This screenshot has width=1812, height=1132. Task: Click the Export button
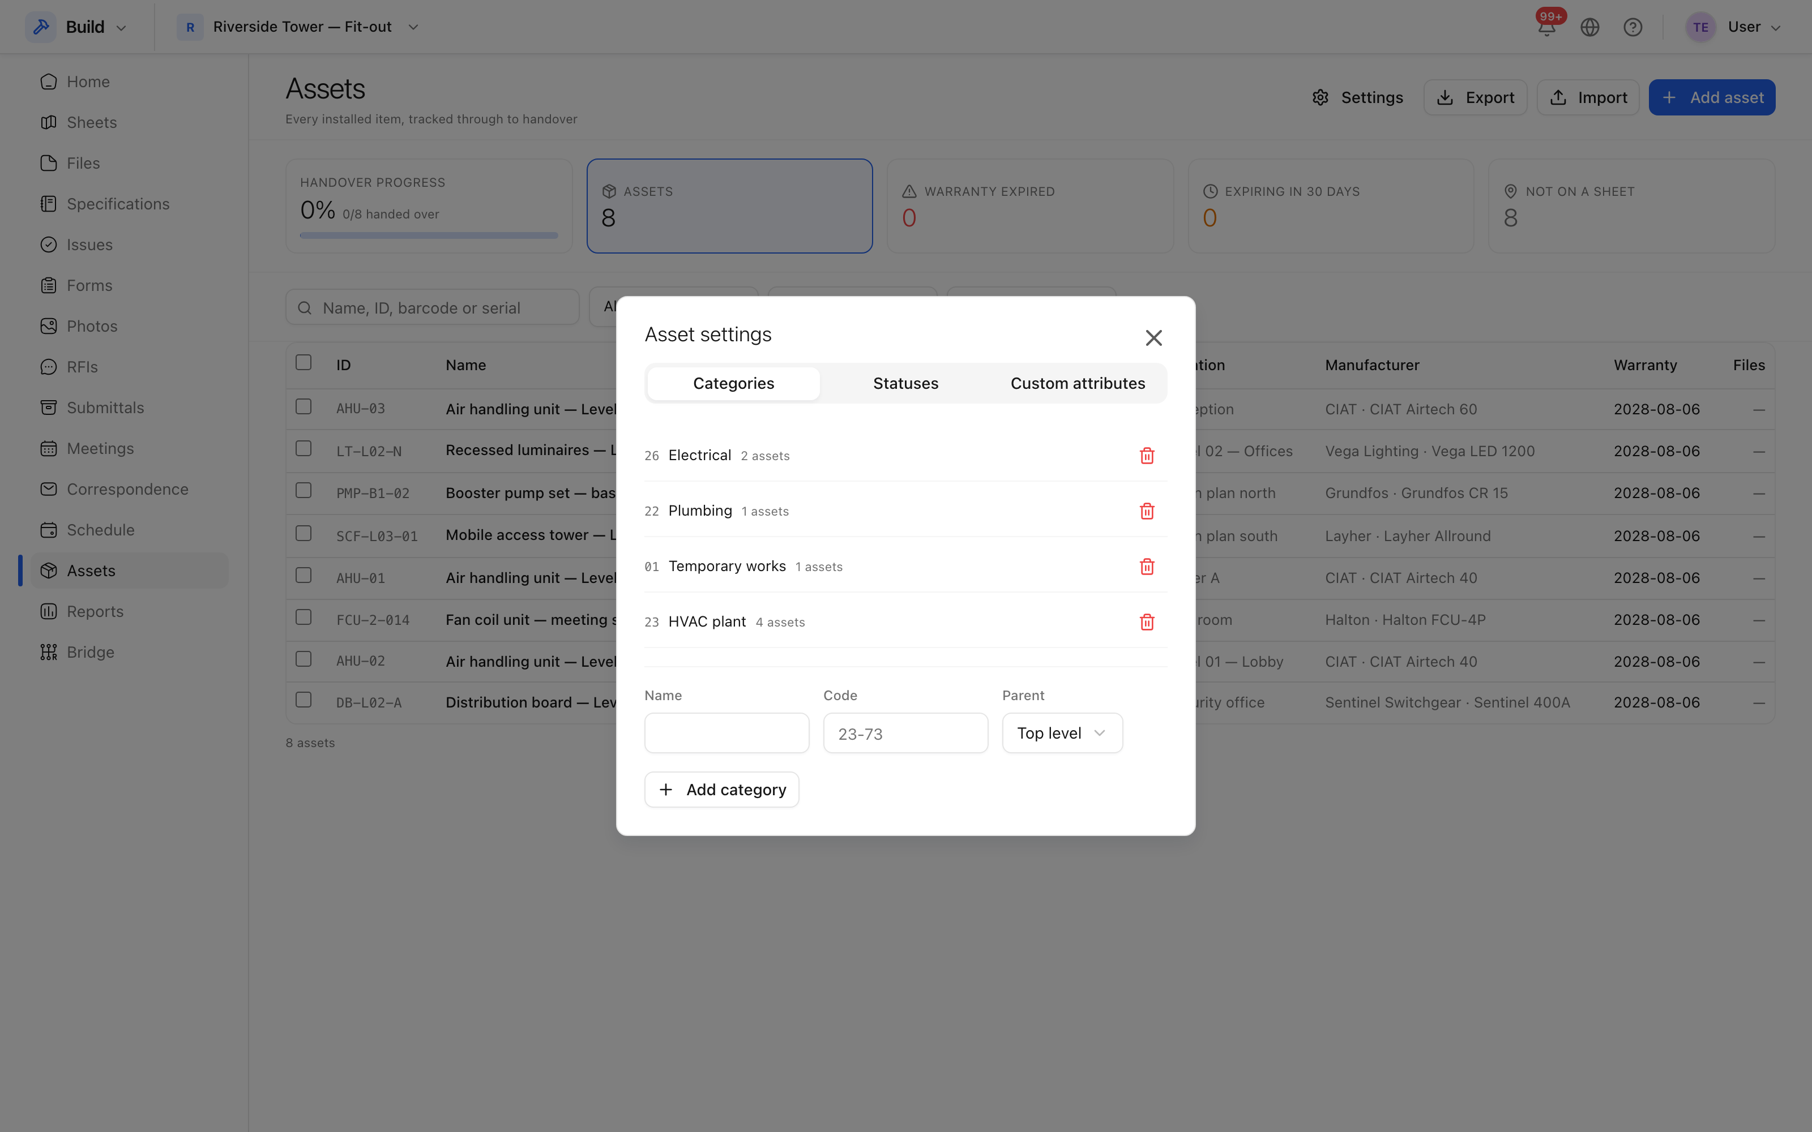[1475, 97]
